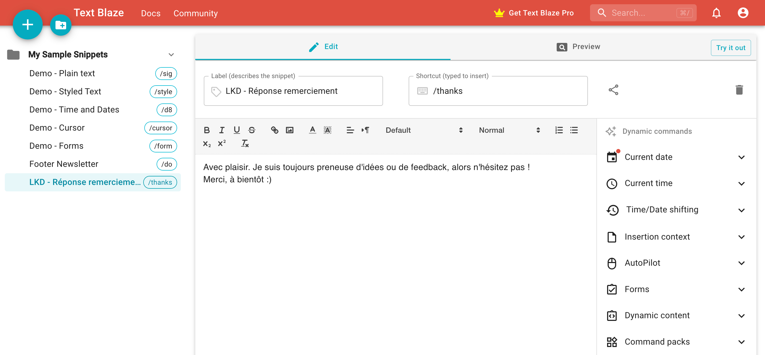Toggle superscript formatting
Viewport: 765px width, 355px height.
[x=222, y=144]
